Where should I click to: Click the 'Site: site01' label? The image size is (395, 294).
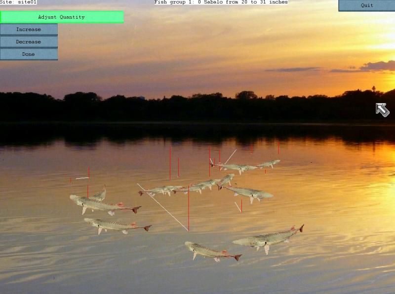pyautogui.click(x=18, y=2)
